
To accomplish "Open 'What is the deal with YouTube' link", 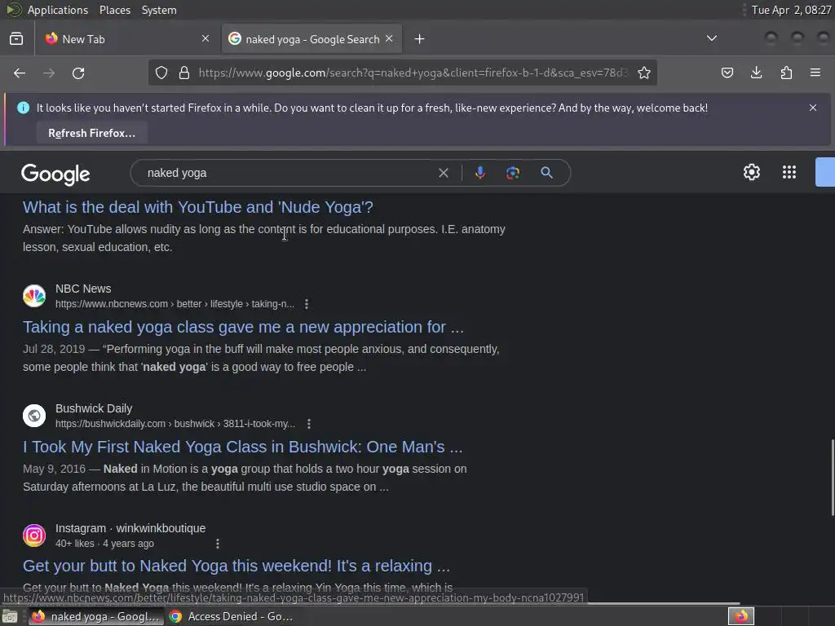I will click(x=197, y=207).
